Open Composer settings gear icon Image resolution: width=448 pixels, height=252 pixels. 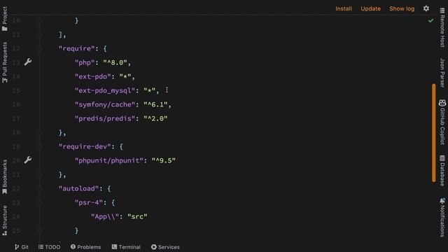click(426, 8)
